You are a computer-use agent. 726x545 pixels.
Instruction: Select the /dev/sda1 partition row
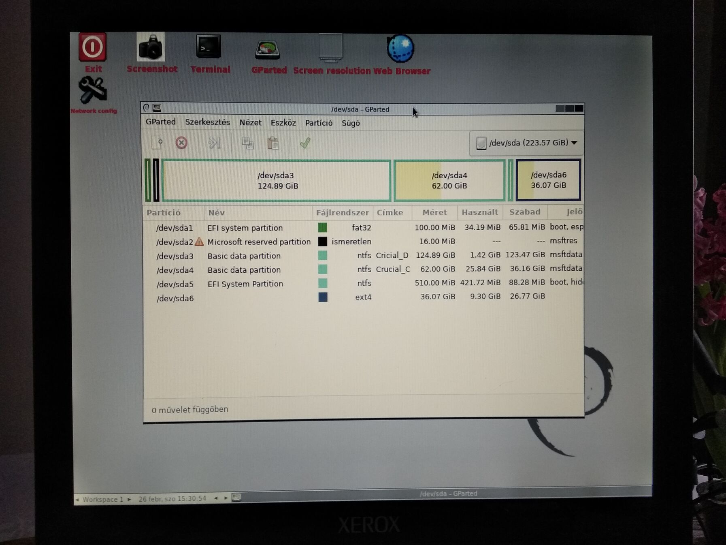(x=364, y=227)
